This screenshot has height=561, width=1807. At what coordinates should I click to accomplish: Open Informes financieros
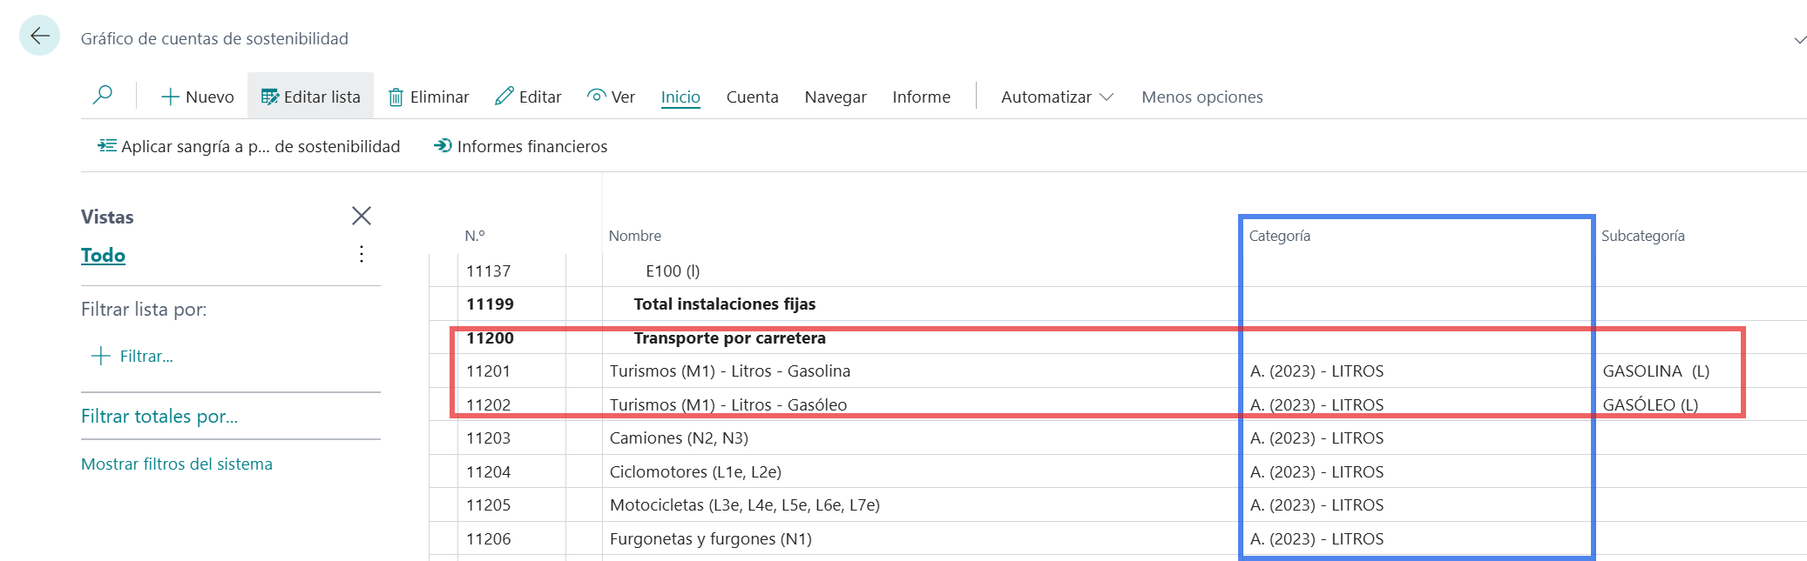(x=520, y=146)
